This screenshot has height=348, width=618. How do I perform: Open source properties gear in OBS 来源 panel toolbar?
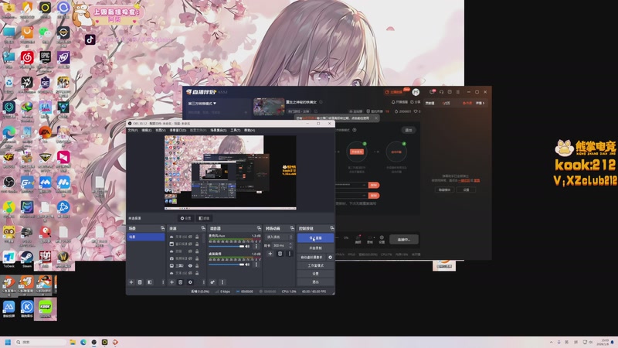click(190, 282)
